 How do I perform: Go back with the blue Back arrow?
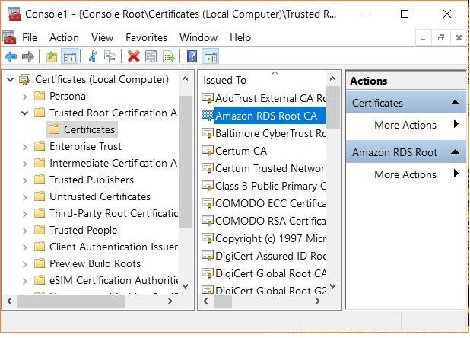point(11,56)
